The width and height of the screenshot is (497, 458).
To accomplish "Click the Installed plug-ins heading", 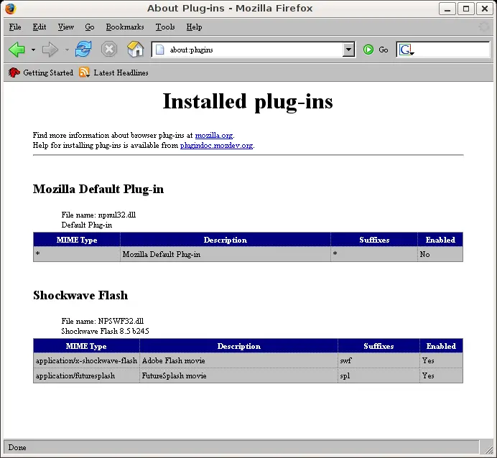I will [x=248, y=101].
